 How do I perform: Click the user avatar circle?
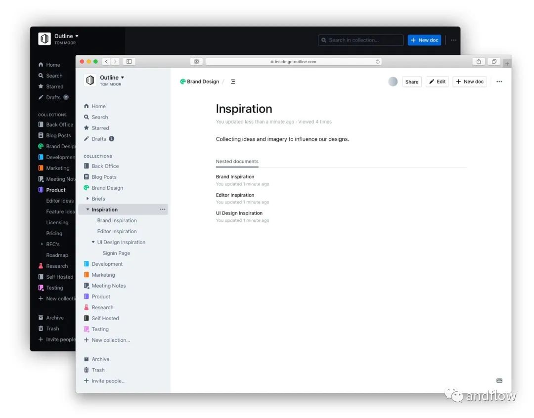point(393,82)
